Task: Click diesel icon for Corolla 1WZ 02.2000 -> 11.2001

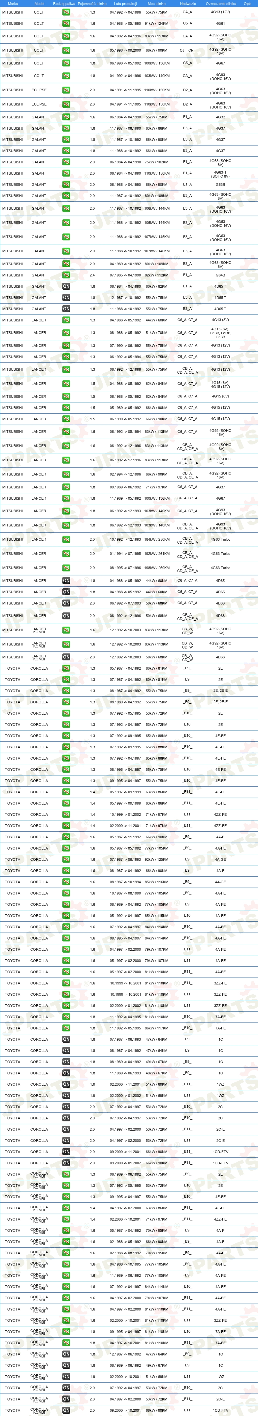Action: [x=66, y=1084]
